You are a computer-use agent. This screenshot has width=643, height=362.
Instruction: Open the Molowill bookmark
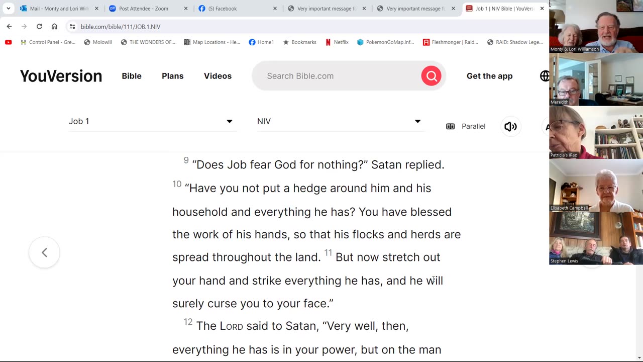point(97,42)
